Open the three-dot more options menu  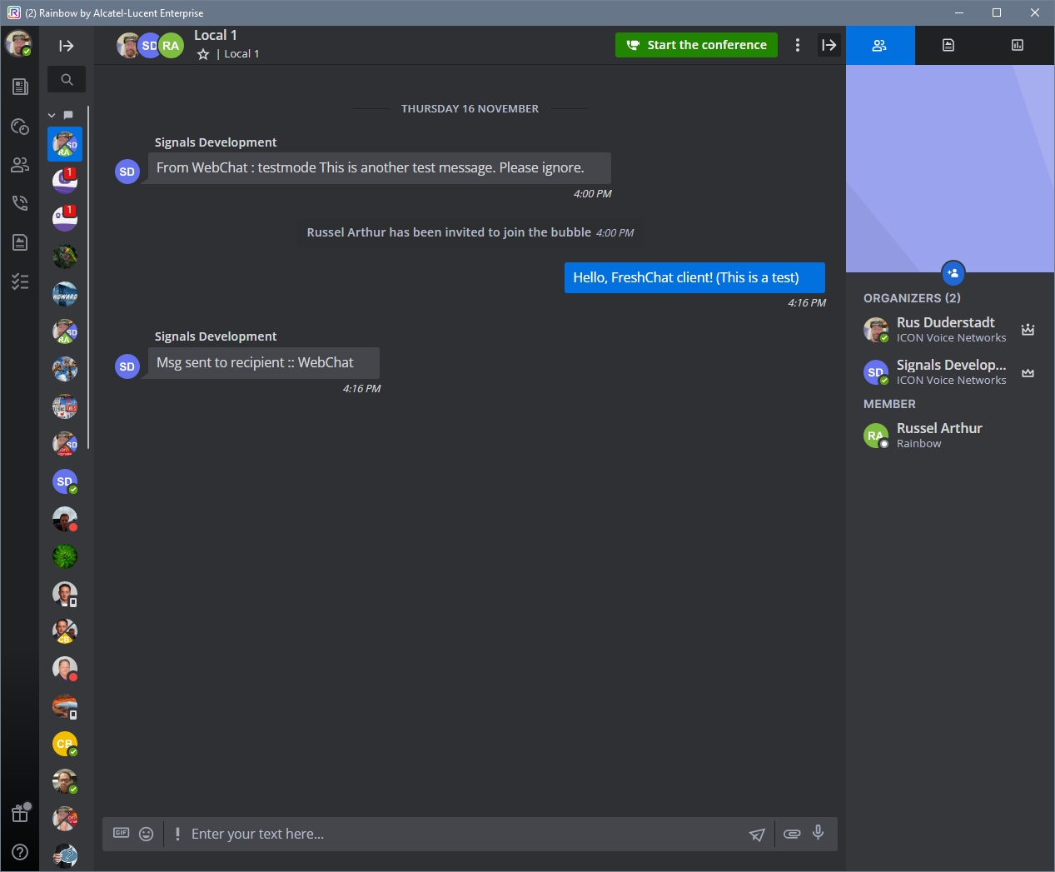(x=798, y=45)
